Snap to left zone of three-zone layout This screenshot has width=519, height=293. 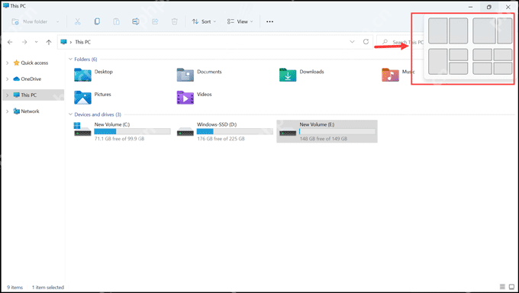[x=438, y=62]
